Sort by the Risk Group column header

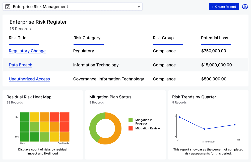click(163, 38)
